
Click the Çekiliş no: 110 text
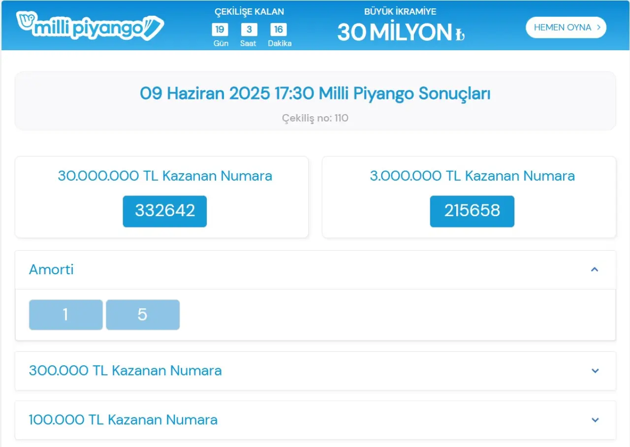(315, 118)
